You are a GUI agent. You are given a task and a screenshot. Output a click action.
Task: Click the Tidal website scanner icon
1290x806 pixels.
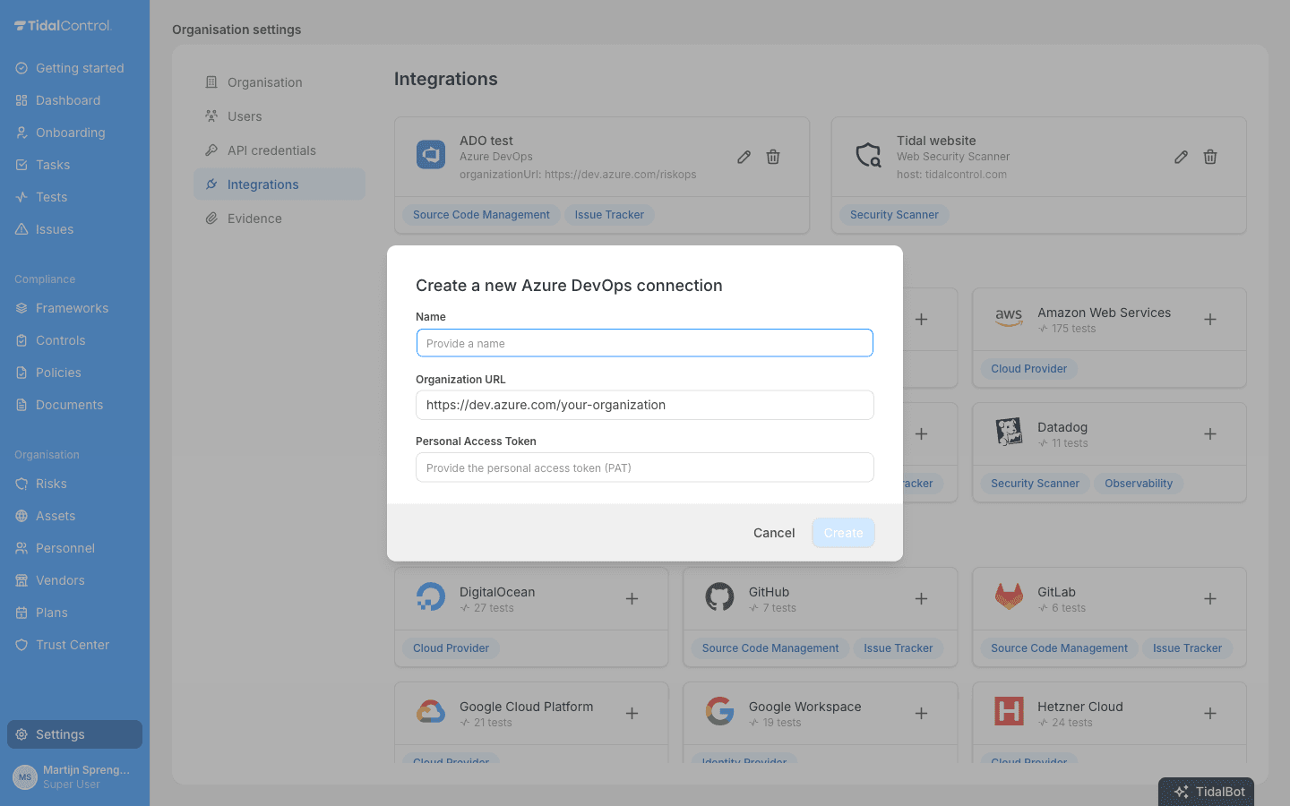click(868, 155)
